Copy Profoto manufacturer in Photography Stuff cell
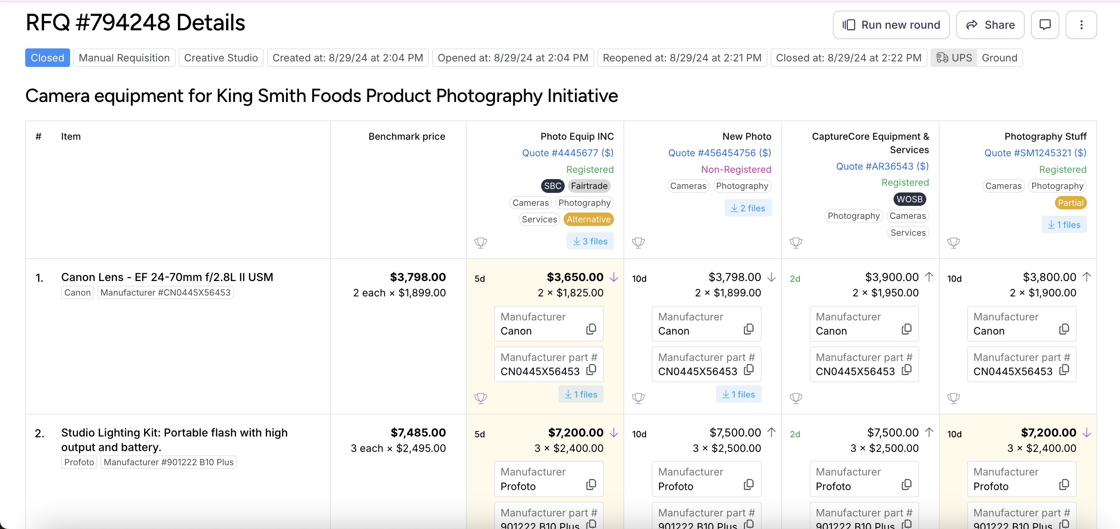Viewport: 1120px width, 529px height. tap(1063, 484)
